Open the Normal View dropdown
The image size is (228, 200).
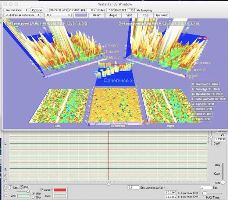(x=15, y=10)
